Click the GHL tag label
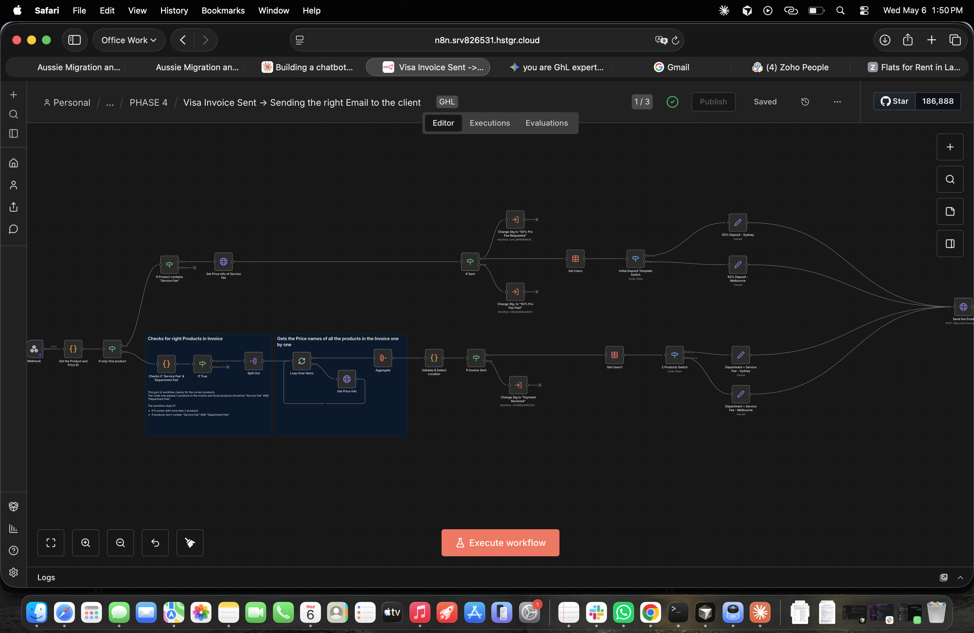The height and width of the screenshot is (633, 974). pos(447,102)
